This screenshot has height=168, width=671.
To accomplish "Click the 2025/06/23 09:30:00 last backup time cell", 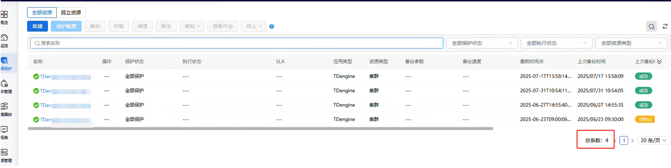I will (600, 119).
